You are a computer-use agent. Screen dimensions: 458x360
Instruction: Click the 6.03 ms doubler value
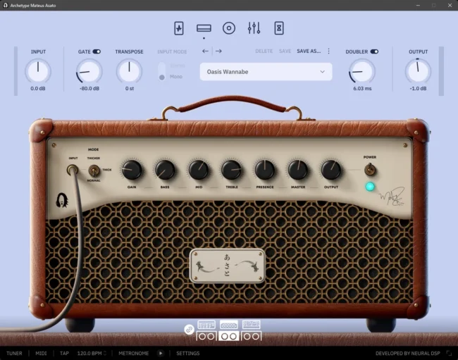coord(362,89)
